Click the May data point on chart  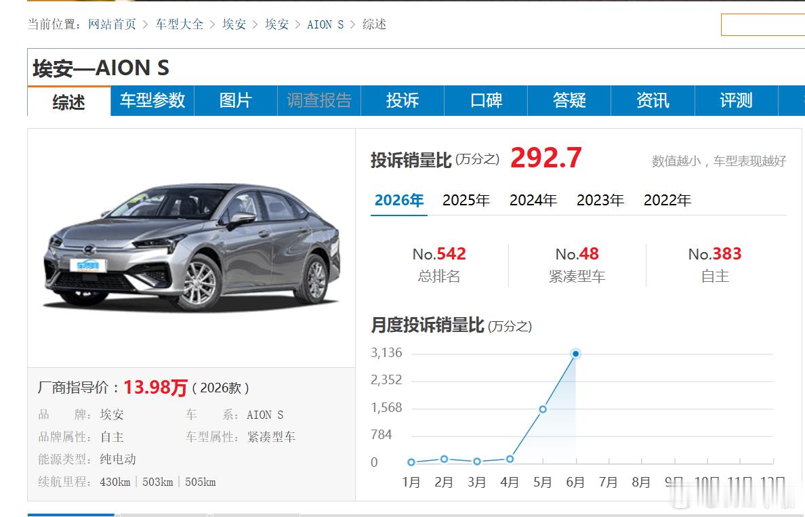click(543, 409)
